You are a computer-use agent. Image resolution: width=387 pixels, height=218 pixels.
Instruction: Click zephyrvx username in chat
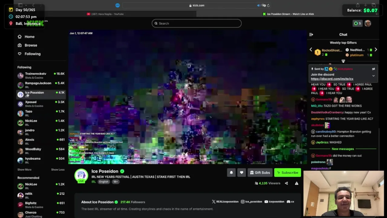(318, 119)
